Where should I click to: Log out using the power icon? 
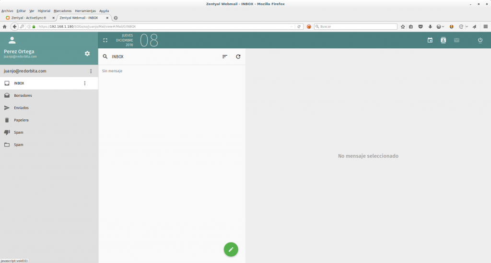pyautogui.click(x=480, y=40)
